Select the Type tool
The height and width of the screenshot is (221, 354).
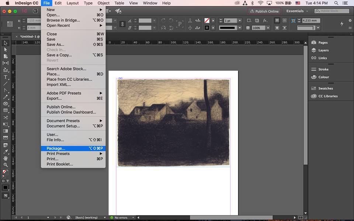point(6,77)
